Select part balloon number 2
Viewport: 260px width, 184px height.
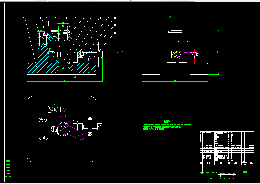pos(33,18)
